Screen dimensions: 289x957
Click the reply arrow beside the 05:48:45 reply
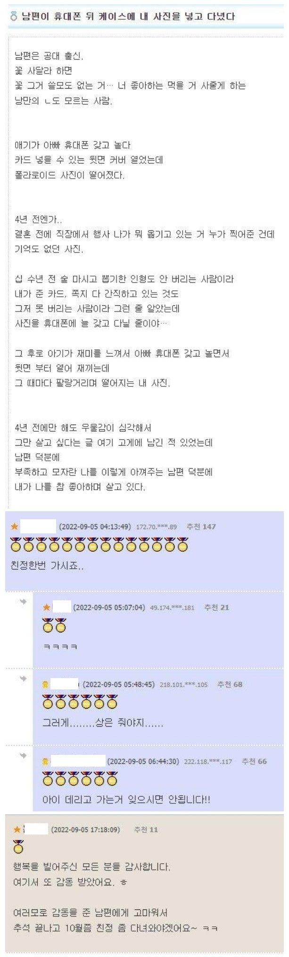click(x=23, y=679)
